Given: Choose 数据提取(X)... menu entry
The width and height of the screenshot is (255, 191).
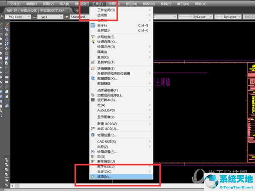Looking at the screenshot, I should pos(121,79).
